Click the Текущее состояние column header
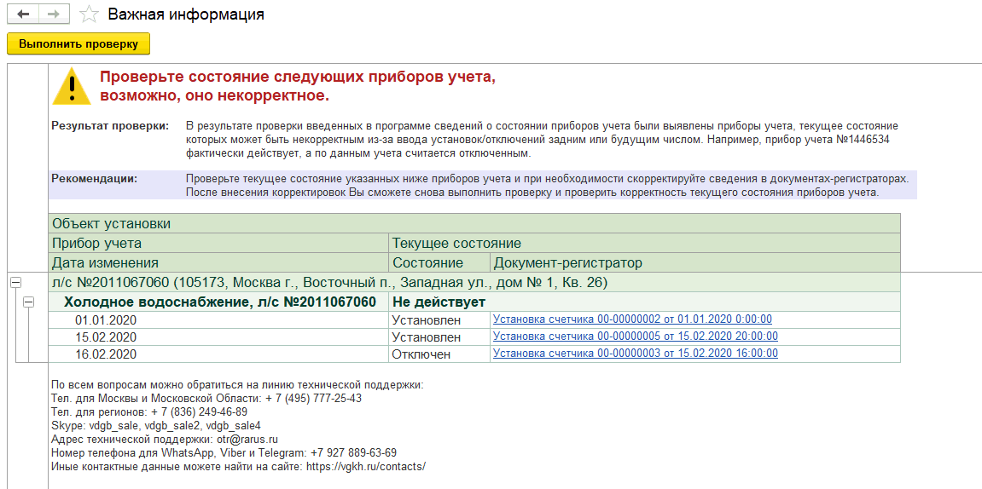 pyautogui.click(x=644, y=243)
